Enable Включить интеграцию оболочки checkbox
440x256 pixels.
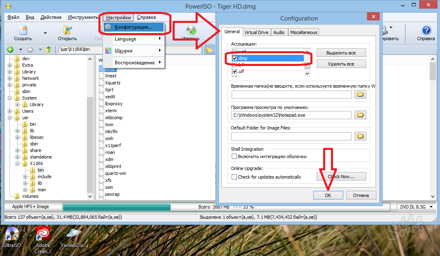coord(234,156)
